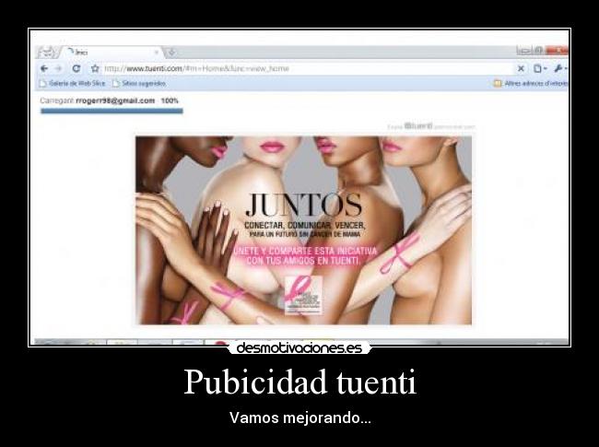Screen dimensions: 599x447
Task: Click the loading progress bar
Action: [x=112, y=112]
